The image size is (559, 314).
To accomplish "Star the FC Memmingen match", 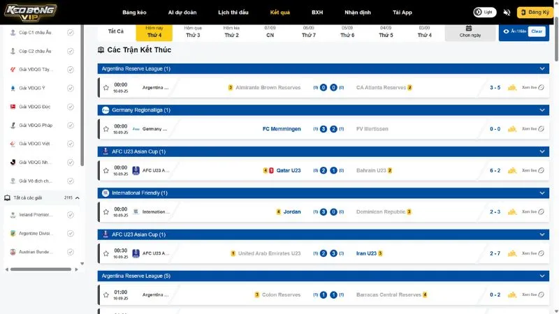I will tap(106, 129).
